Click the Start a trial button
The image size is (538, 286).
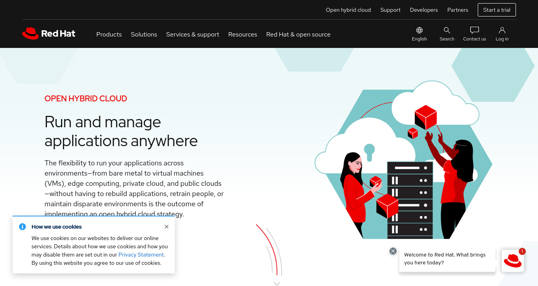[x=497, y=10]
